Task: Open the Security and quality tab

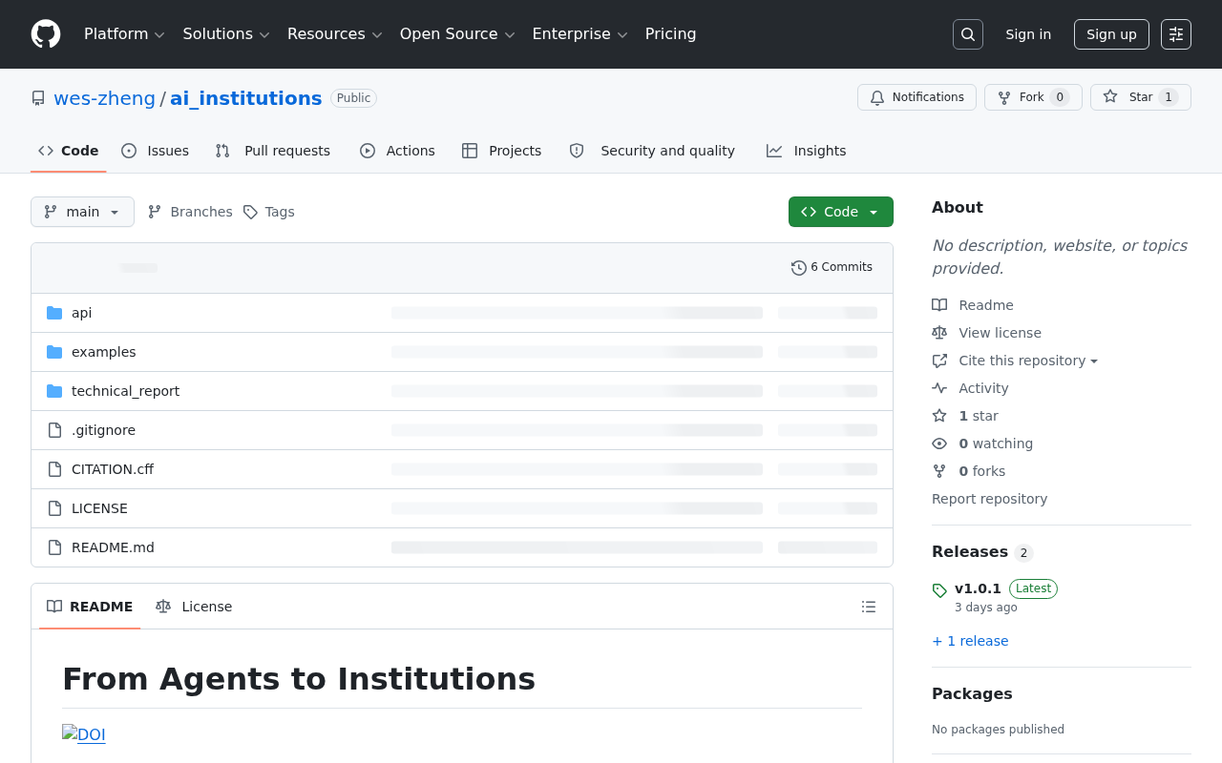Action: 652,151
